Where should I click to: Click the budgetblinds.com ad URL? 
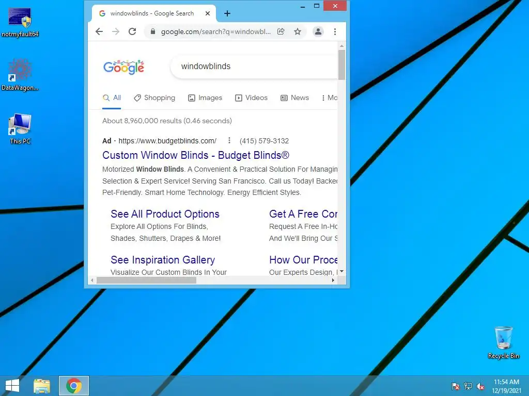pos(167,141)
